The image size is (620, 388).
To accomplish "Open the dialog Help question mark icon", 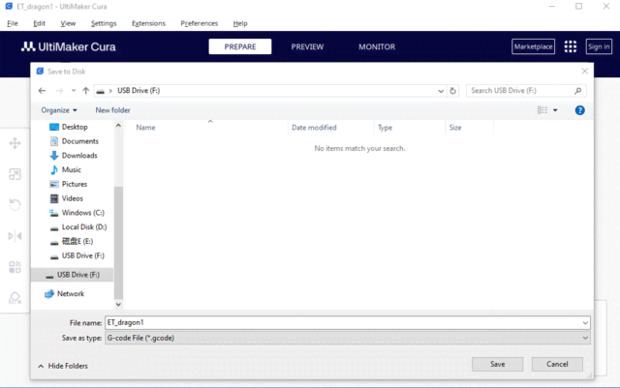I will click(579, 110).
